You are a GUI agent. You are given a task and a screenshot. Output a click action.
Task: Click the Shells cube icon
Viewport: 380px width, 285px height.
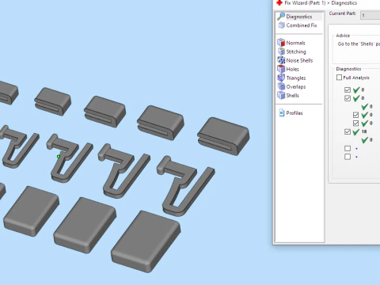point(281,95)
